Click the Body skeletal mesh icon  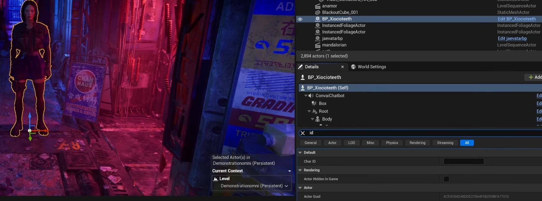click(x=317, y=119)
